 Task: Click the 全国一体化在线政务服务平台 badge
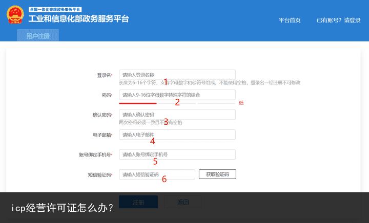55,9
